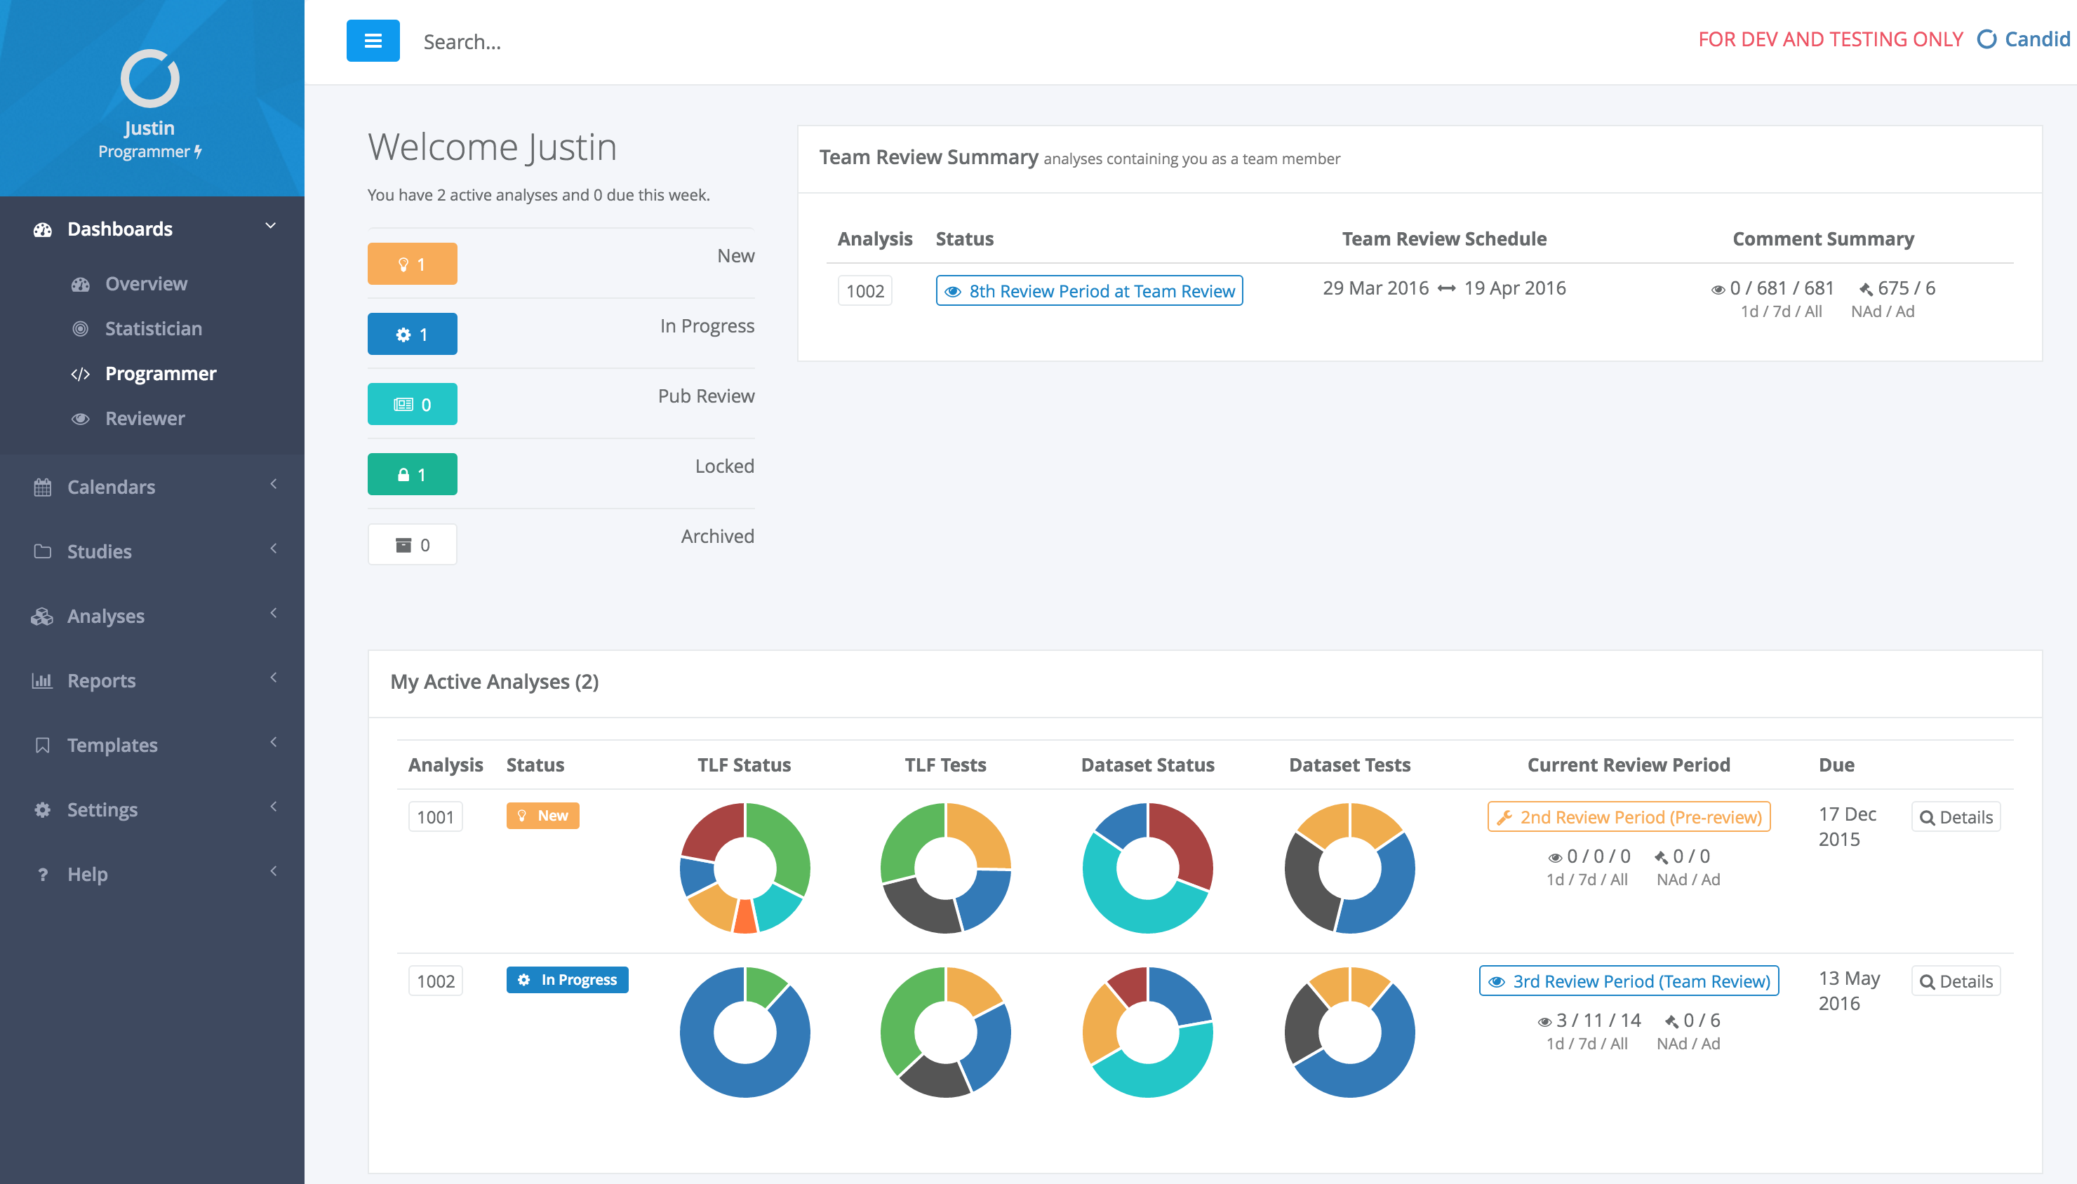The height and width of the screenshot is (1184, 2077).
Task: Click the In Progress badge for analysis 1002
Action: (567, 980)
